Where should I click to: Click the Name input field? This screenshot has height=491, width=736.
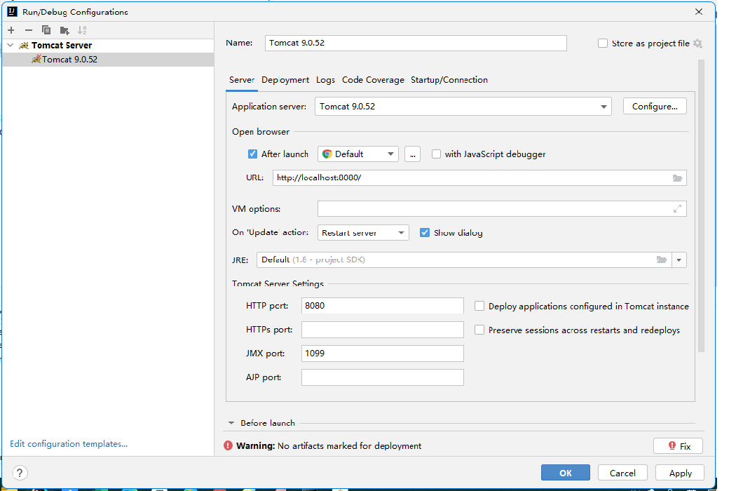pyautogui.click(x=416, y=43)
